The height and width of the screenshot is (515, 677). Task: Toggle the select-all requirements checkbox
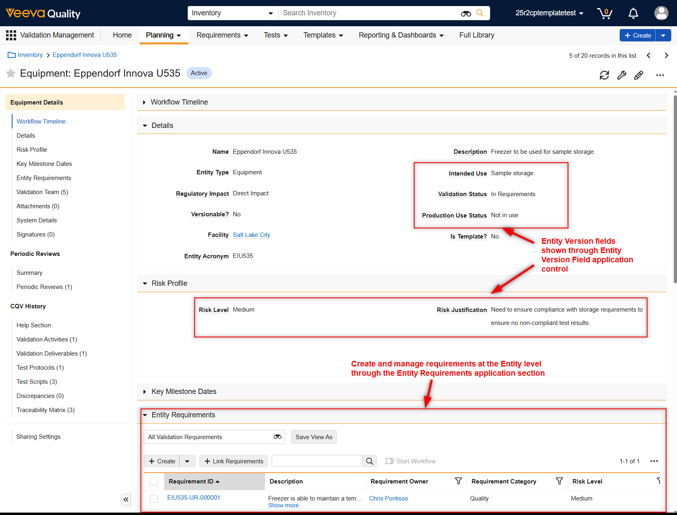[x=154, y=482]
